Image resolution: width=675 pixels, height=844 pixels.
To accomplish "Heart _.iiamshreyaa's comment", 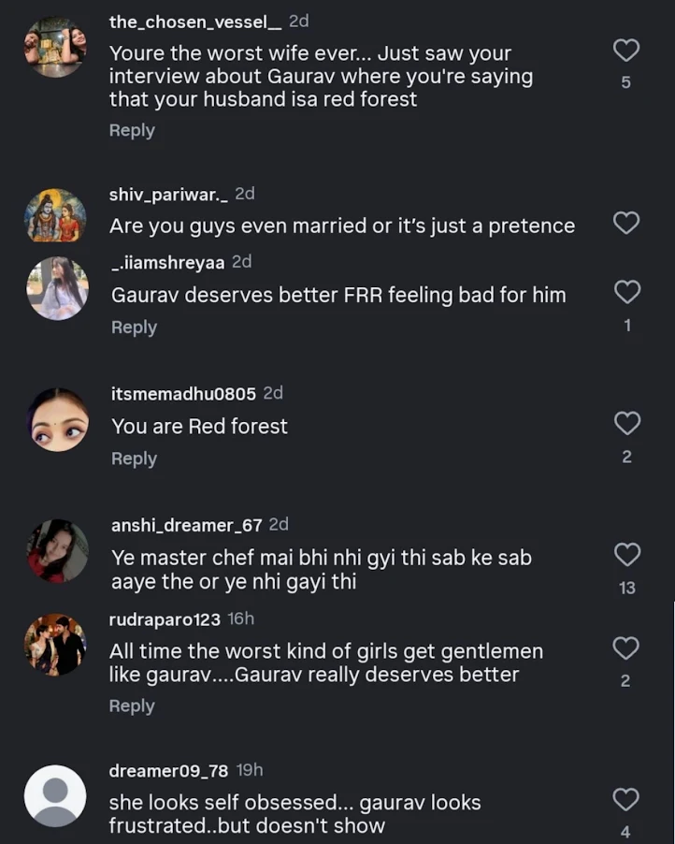I will 626,292.
